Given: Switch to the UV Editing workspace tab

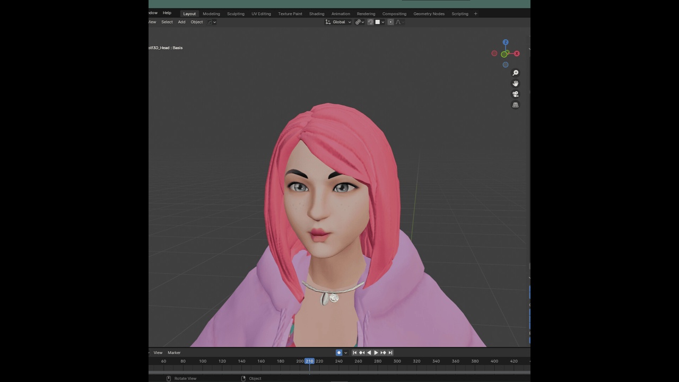Looking at the screenshot, I should [261, 14].
